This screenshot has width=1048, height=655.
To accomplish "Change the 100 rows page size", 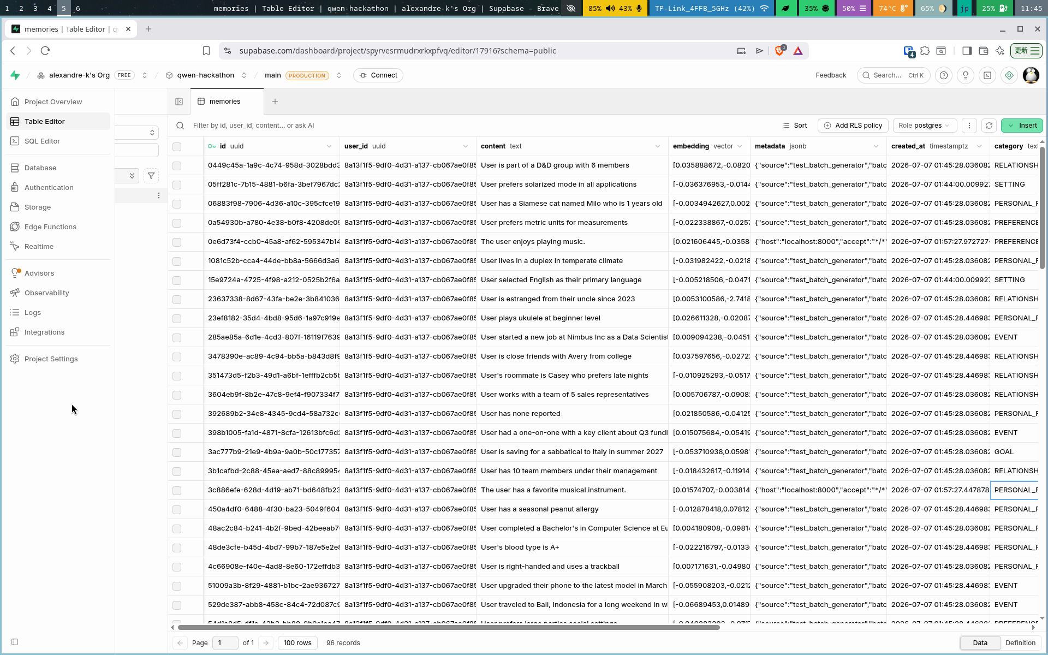I will coord(297,643).
